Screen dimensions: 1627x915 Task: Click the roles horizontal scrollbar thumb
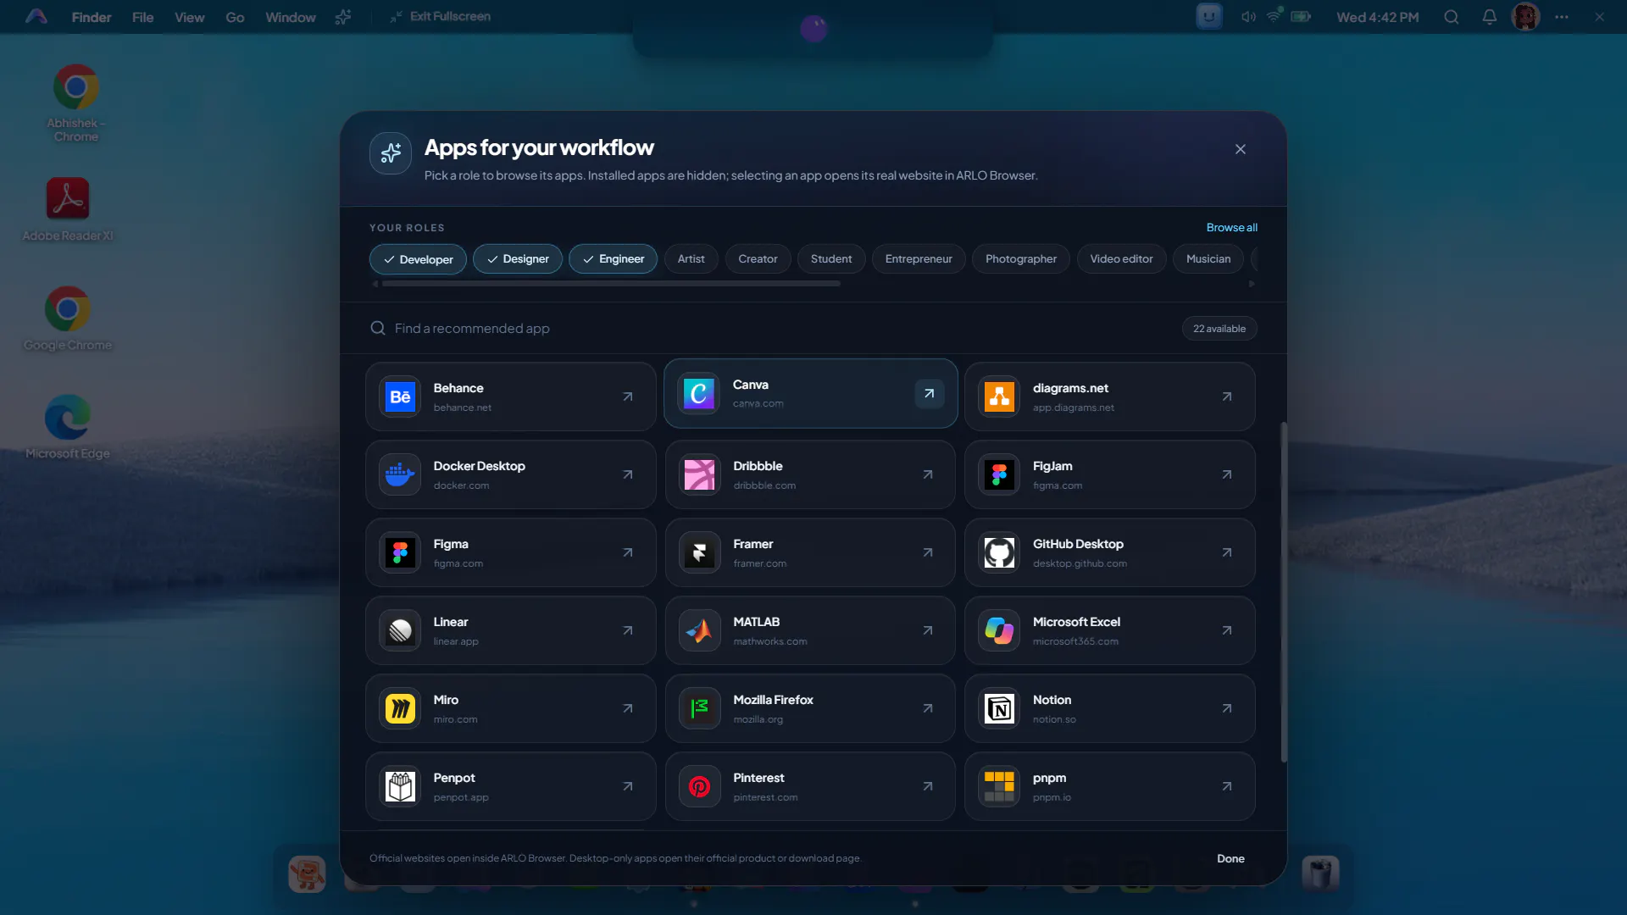point(611,284)
